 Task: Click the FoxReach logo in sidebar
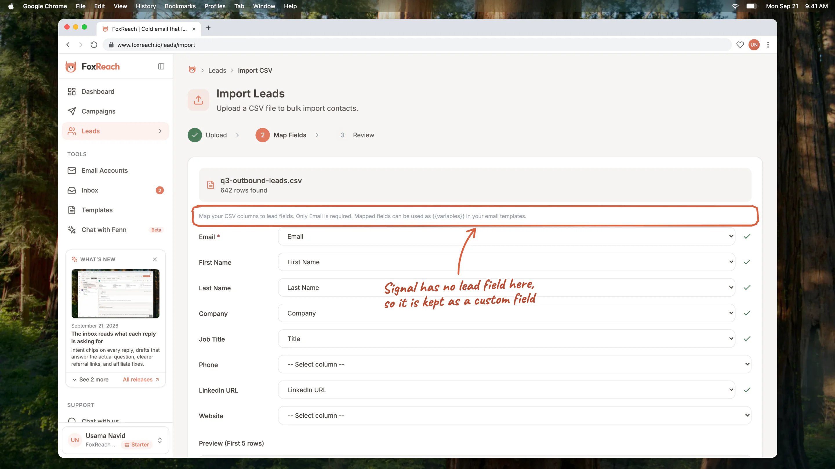(92, 67)
